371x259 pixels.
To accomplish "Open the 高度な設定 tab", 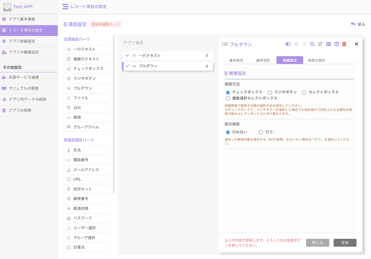I will tap(316, 60).
